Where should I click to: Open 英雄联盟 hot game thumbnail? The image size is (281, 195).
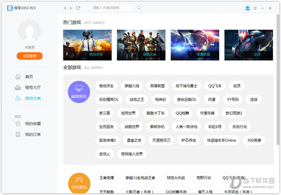coord(195,45)
